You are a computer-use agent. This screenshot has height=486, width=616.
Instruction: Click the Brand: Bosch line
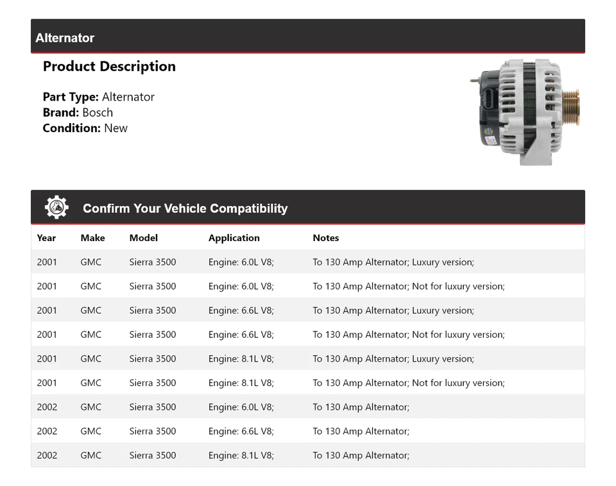pyautogui.click(x=78, y=113)
